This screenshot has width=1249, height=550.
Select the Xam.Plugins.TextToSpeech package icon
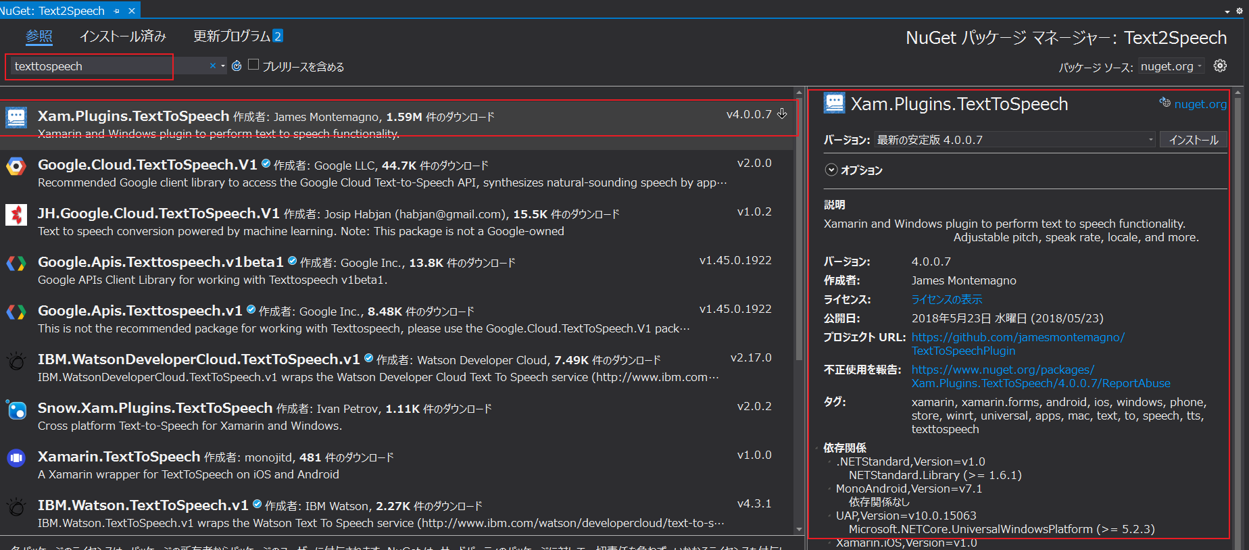[x=16, y=118]
